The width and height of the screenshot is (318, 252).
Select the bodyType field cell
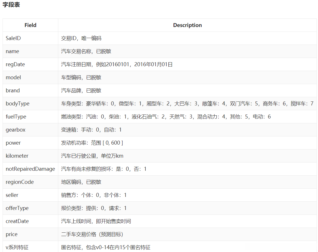[30, 103]
